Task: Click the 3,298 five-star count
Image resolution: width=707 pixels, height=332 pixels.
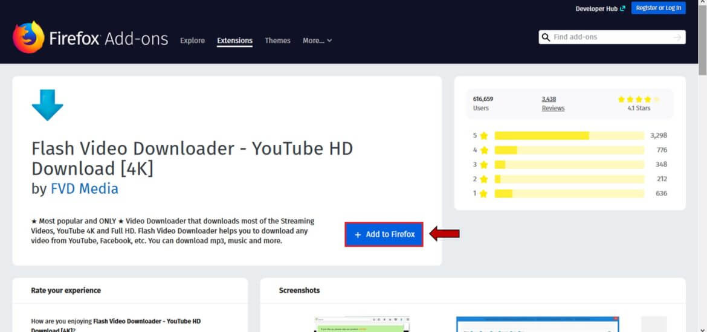Action: (658, 136)
